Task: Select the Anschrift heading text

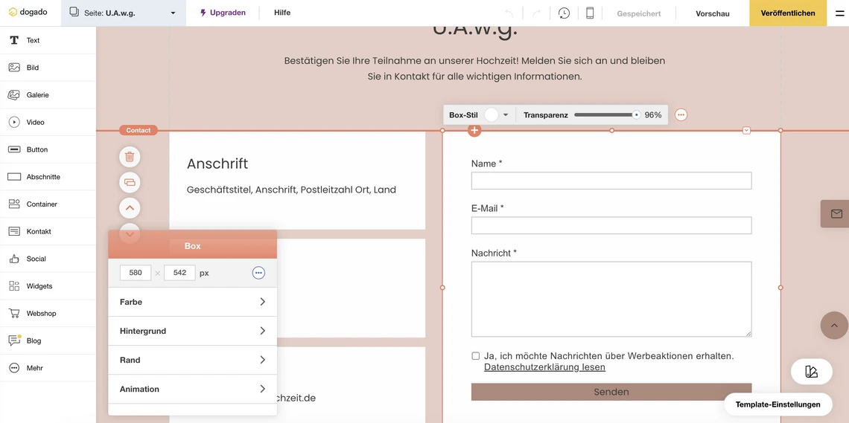Action: (x=217, y=164)
